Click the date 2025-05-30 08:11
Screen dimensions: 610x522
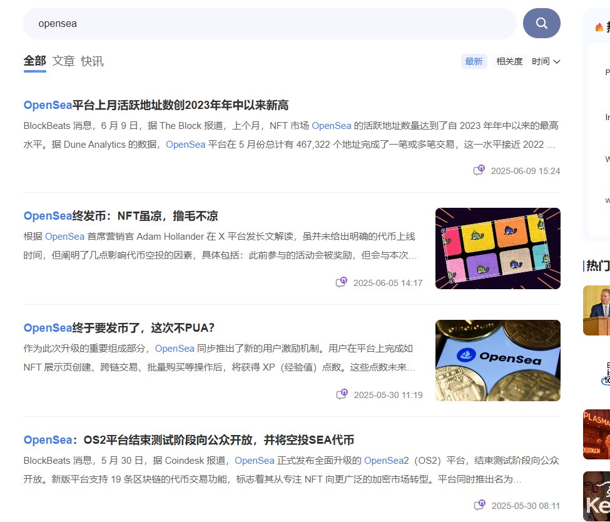[526, 506]
